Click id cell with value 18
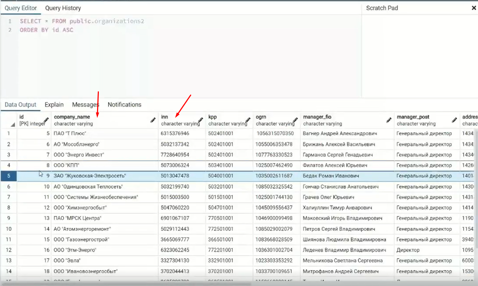The image size is (478, 286). click(x=34, y=271)
